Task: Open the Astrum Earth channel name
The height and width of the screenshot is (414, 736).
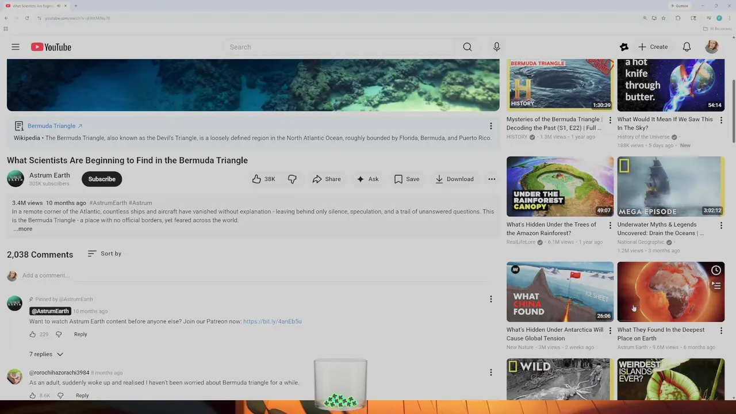Action: [49, 175]
